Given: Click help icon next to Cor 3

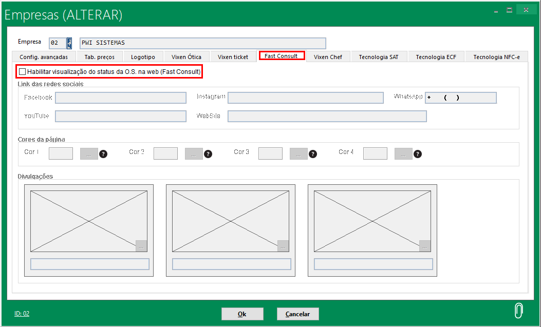Looking at the screenshot, I should [x=313, y=153].
